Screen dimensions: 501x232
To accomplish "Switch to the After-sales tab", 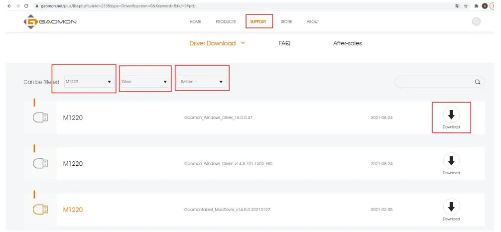I will [x=347, y=43].
